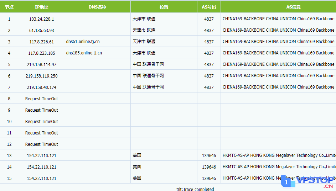336x191 pixels.
Task: Click Request TimeOut in node 9 row
Action: coord(42,110)
